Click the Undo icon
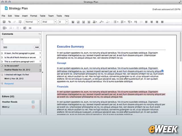The width and height of the screenshot is (182, 136). (x=9, y=22)
